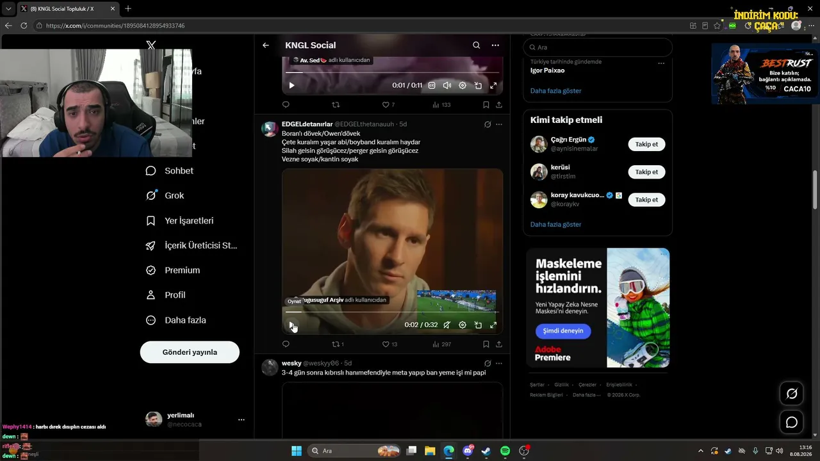Open Premium in sidebar
This screenshot has width=820, height=461.
pyautogui.click(x=173, y=270)
